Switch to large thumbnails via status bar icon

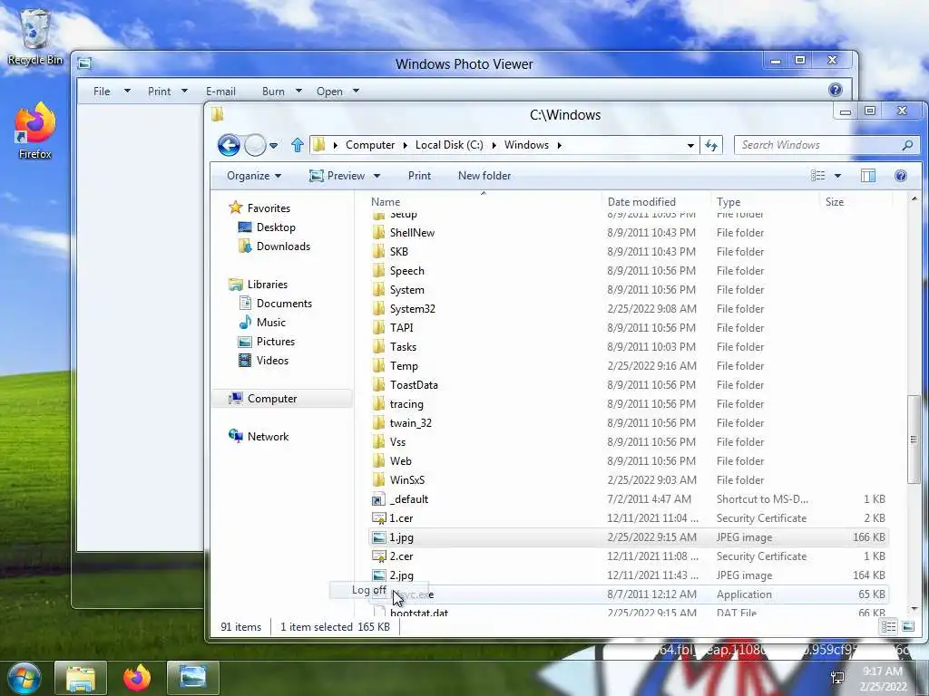[907, 627]
